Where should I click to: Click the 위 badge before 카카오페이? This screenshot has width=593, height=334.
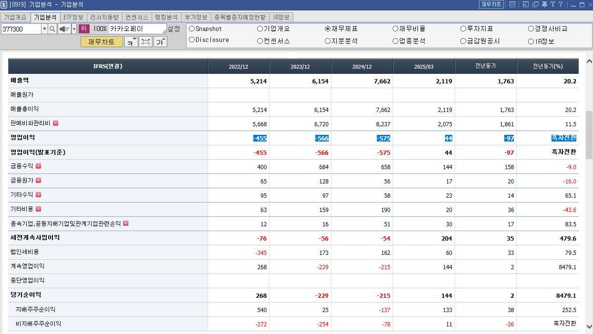tap(84, 29)
